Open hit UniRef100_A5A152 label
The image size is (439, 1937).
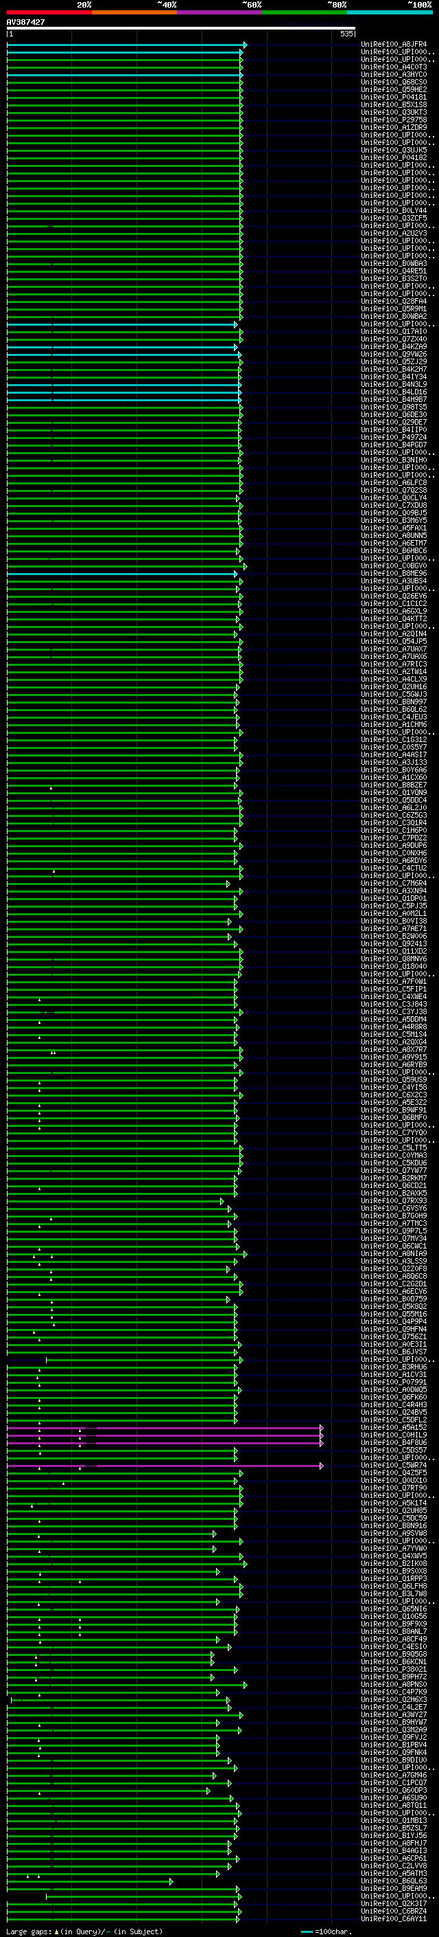pos(394,1427)
